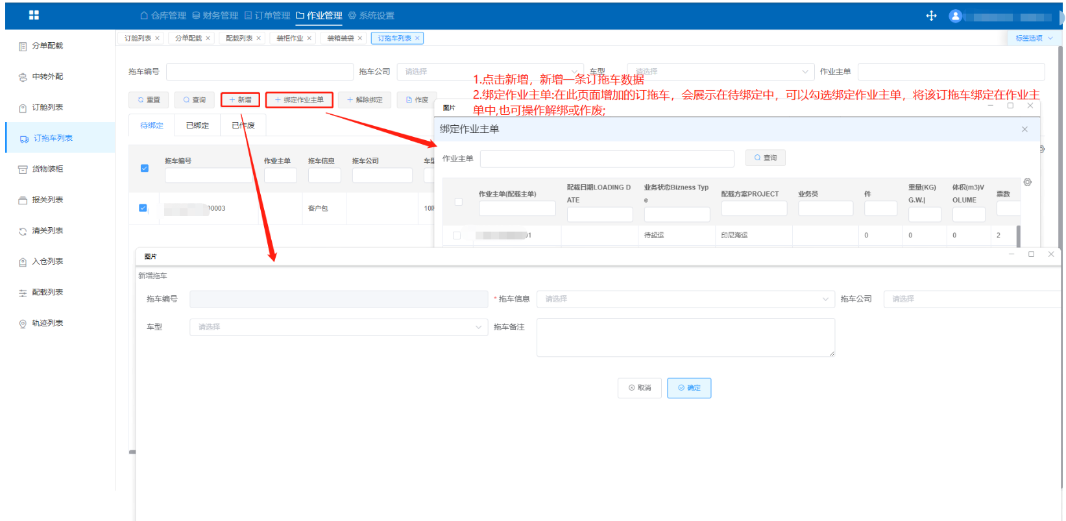Viewport: 1066px width, 521px height.
Task: Click the 清关列表 sidebar icon
Action: pos(23,231)
